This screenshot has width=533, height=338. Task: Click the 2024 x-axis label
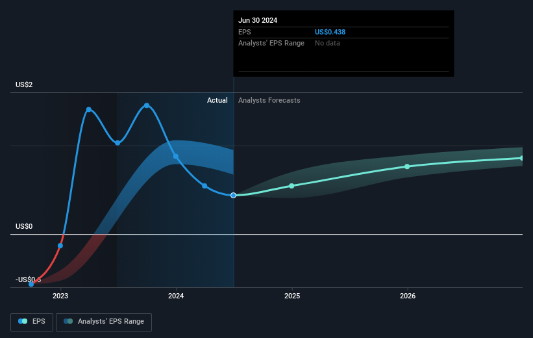(176, 296)
